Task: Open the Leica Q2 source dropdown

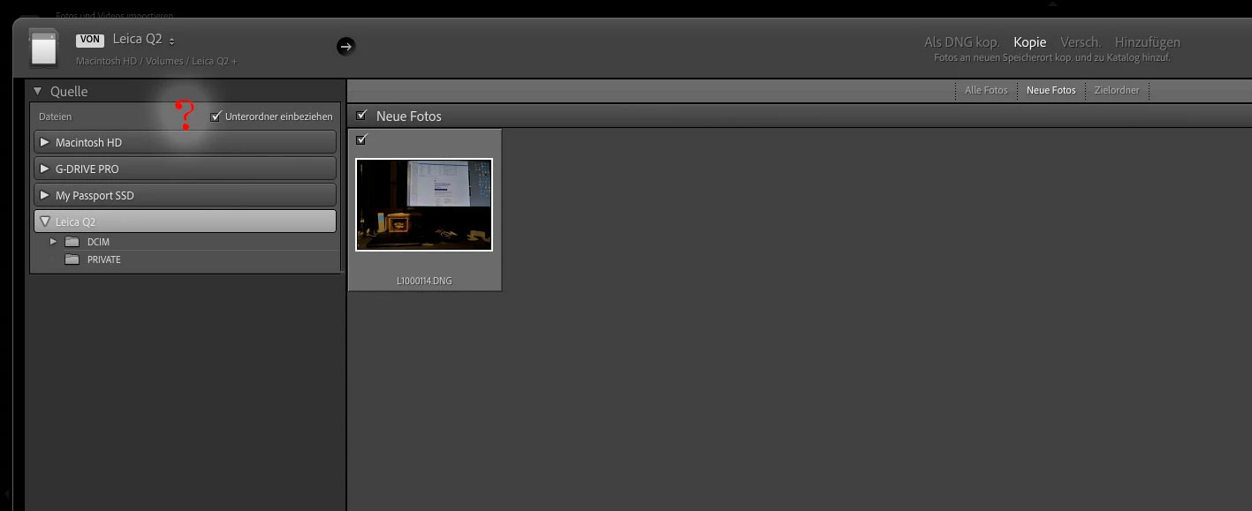Action: [144, 40]
